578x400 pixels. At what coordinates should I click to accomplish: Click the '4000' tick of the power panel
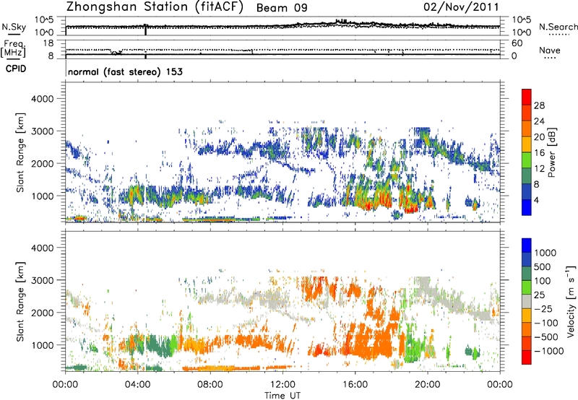point(42,99)
